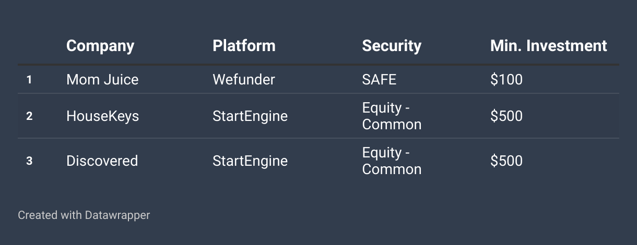The image size is (637, 245).
Task: Click row number 1
Action: pos(29,80)
